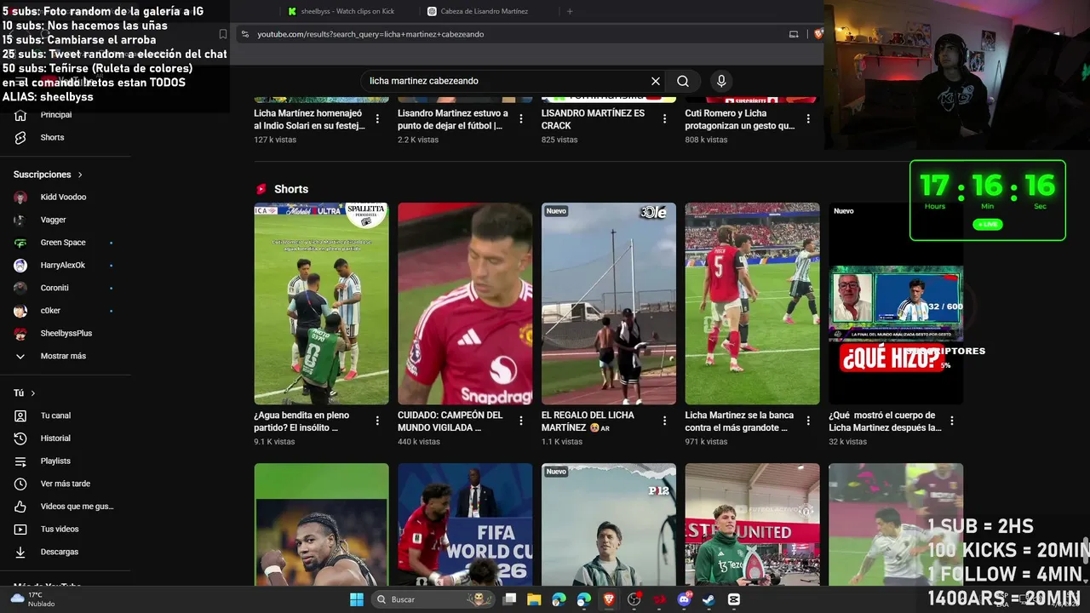This screenshot has width=1090, height=613.
Task: Open a new browser tab
Action: pos(570,11)
